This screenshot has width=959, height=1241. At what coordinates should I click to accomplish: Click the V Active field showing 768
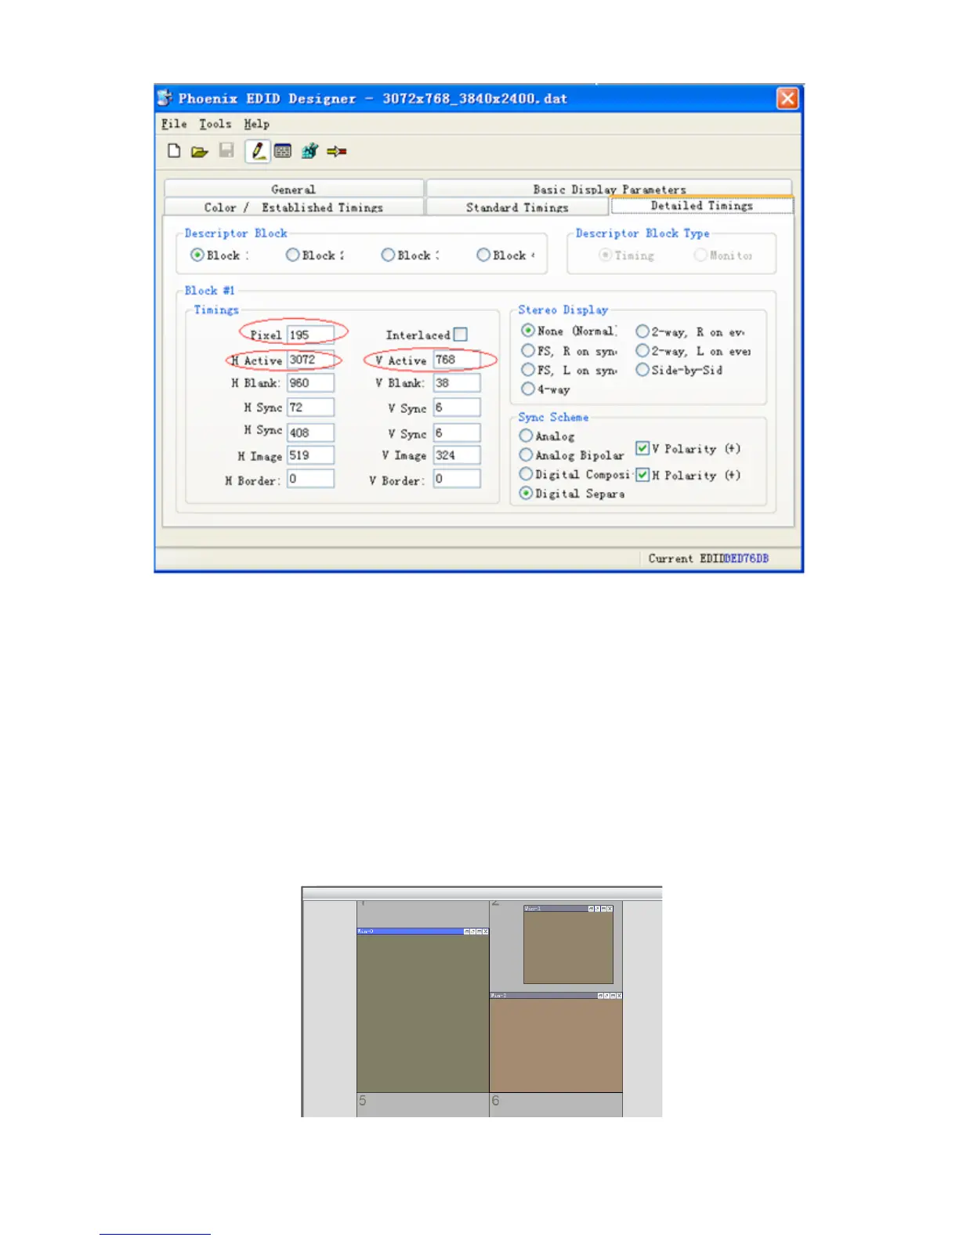pos(457,360)
